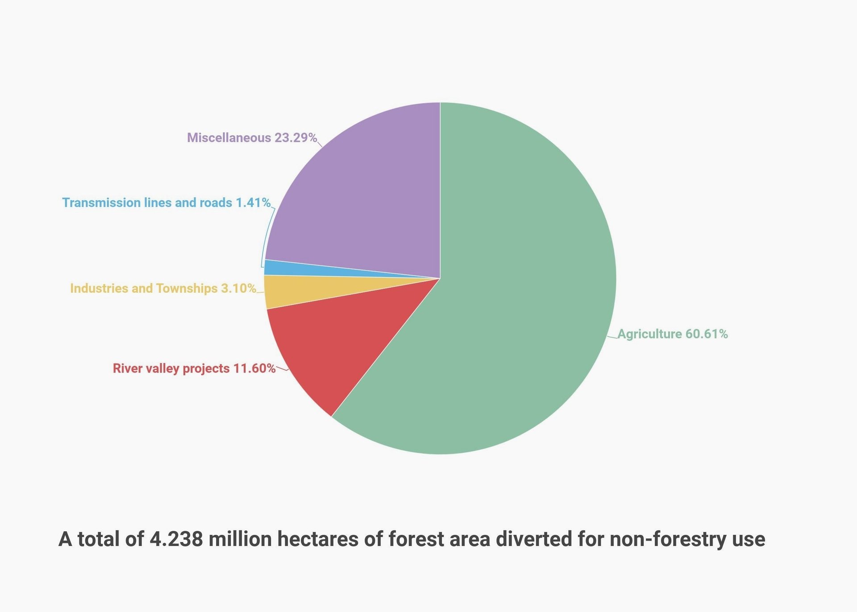Select Transmission lines and roads 1.41% label
The image size is (857, 612).
tap(166, 203)
